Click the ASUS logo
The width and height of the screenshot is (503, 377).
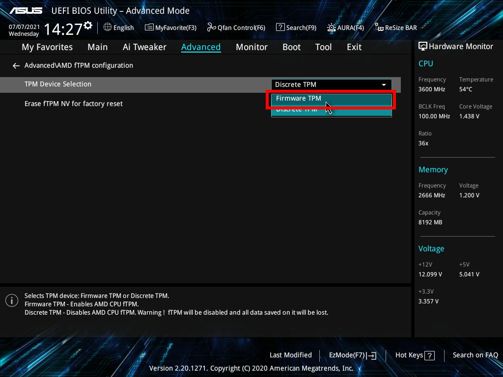point(26,11)
